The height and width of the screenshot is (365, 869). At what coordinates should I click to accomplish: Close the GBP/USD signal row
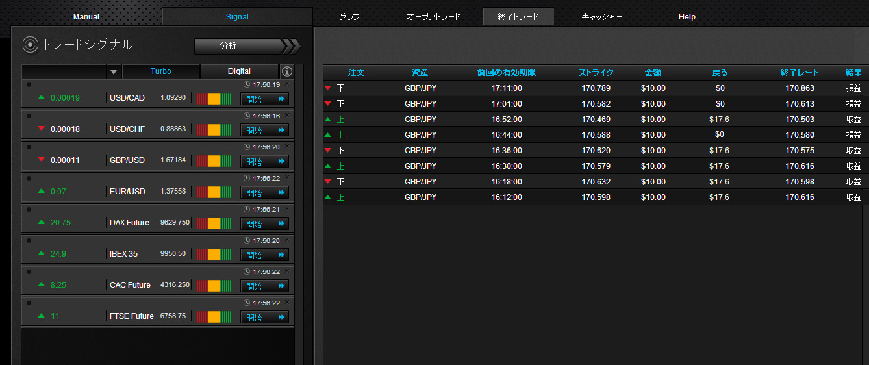pyautogui.click(x=287, y=147)
